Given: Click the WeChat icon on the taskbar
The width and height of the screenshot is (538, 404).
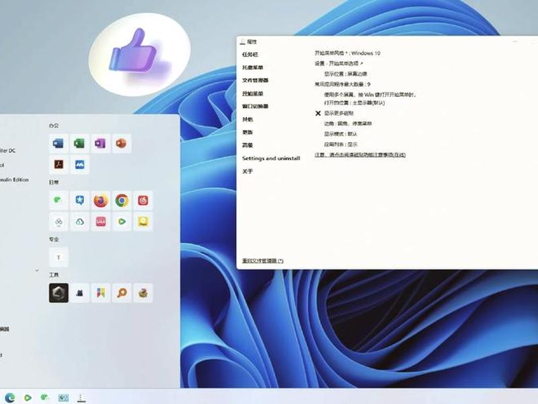Looking at the screenshot, I should click(x=45, y=397).
